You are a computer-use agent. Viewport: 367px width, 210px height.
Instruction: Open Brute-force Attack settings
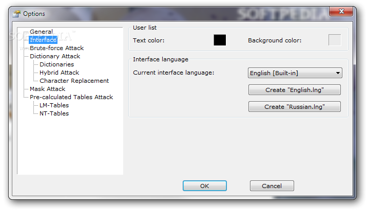(x=56, y=48)
